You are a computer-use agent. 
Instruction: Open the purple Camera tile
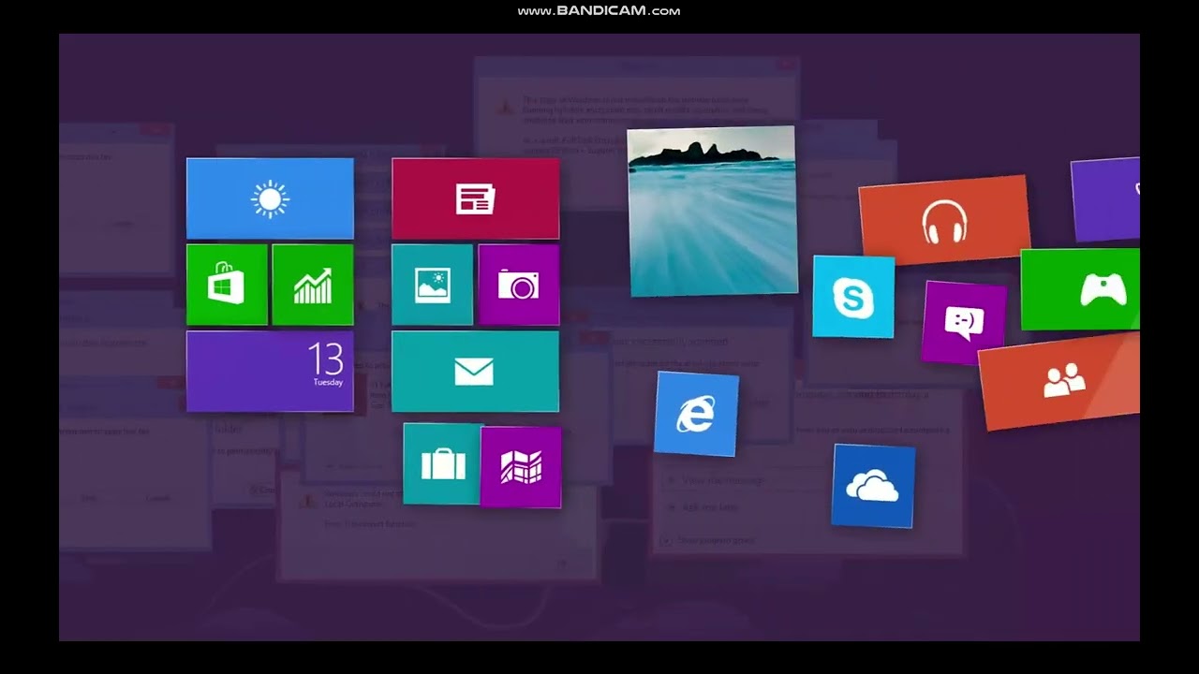[518, 285]
